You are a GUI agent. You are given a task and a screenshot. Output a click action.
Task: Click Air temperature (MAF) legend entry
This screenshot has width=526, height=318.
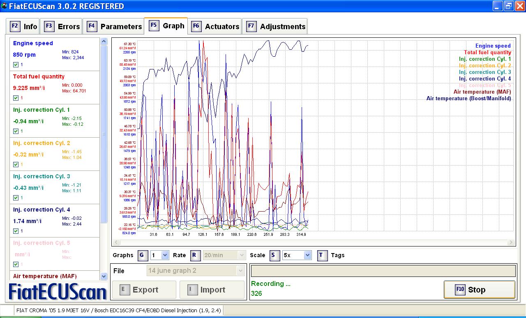[x=482, y=92]
